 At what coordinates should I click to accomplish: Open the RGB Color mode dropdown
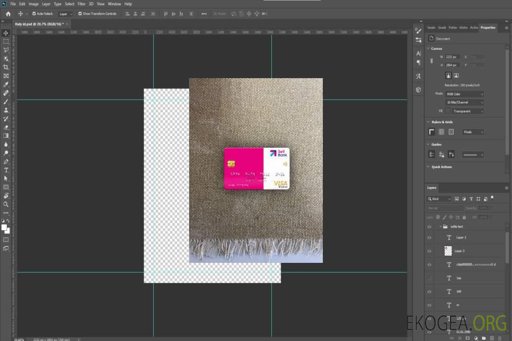(465, 94)
